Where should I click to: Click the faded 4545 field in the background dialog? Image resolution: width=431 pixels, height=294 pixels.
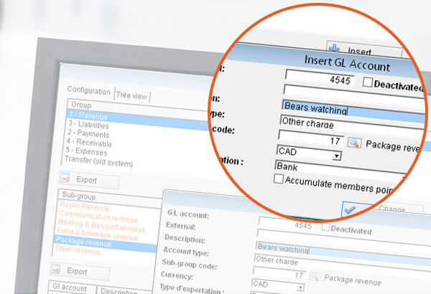(286, 224)
